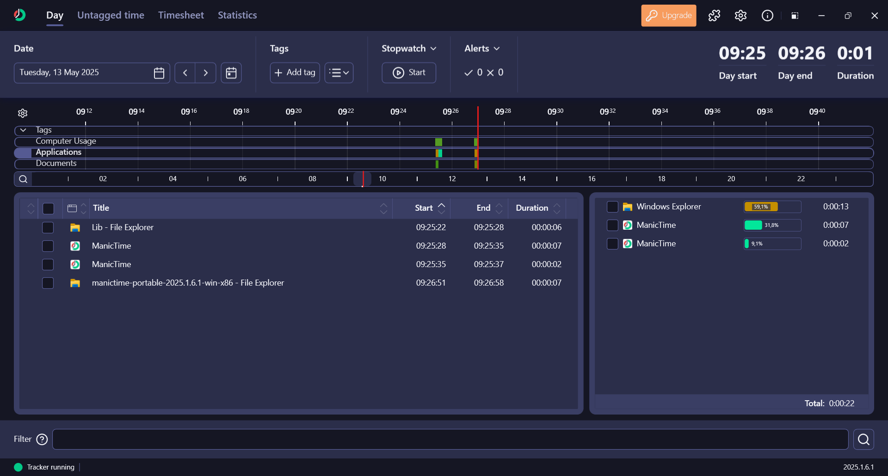Click ManicTime 31,8% usage bar

coord(772,225)
